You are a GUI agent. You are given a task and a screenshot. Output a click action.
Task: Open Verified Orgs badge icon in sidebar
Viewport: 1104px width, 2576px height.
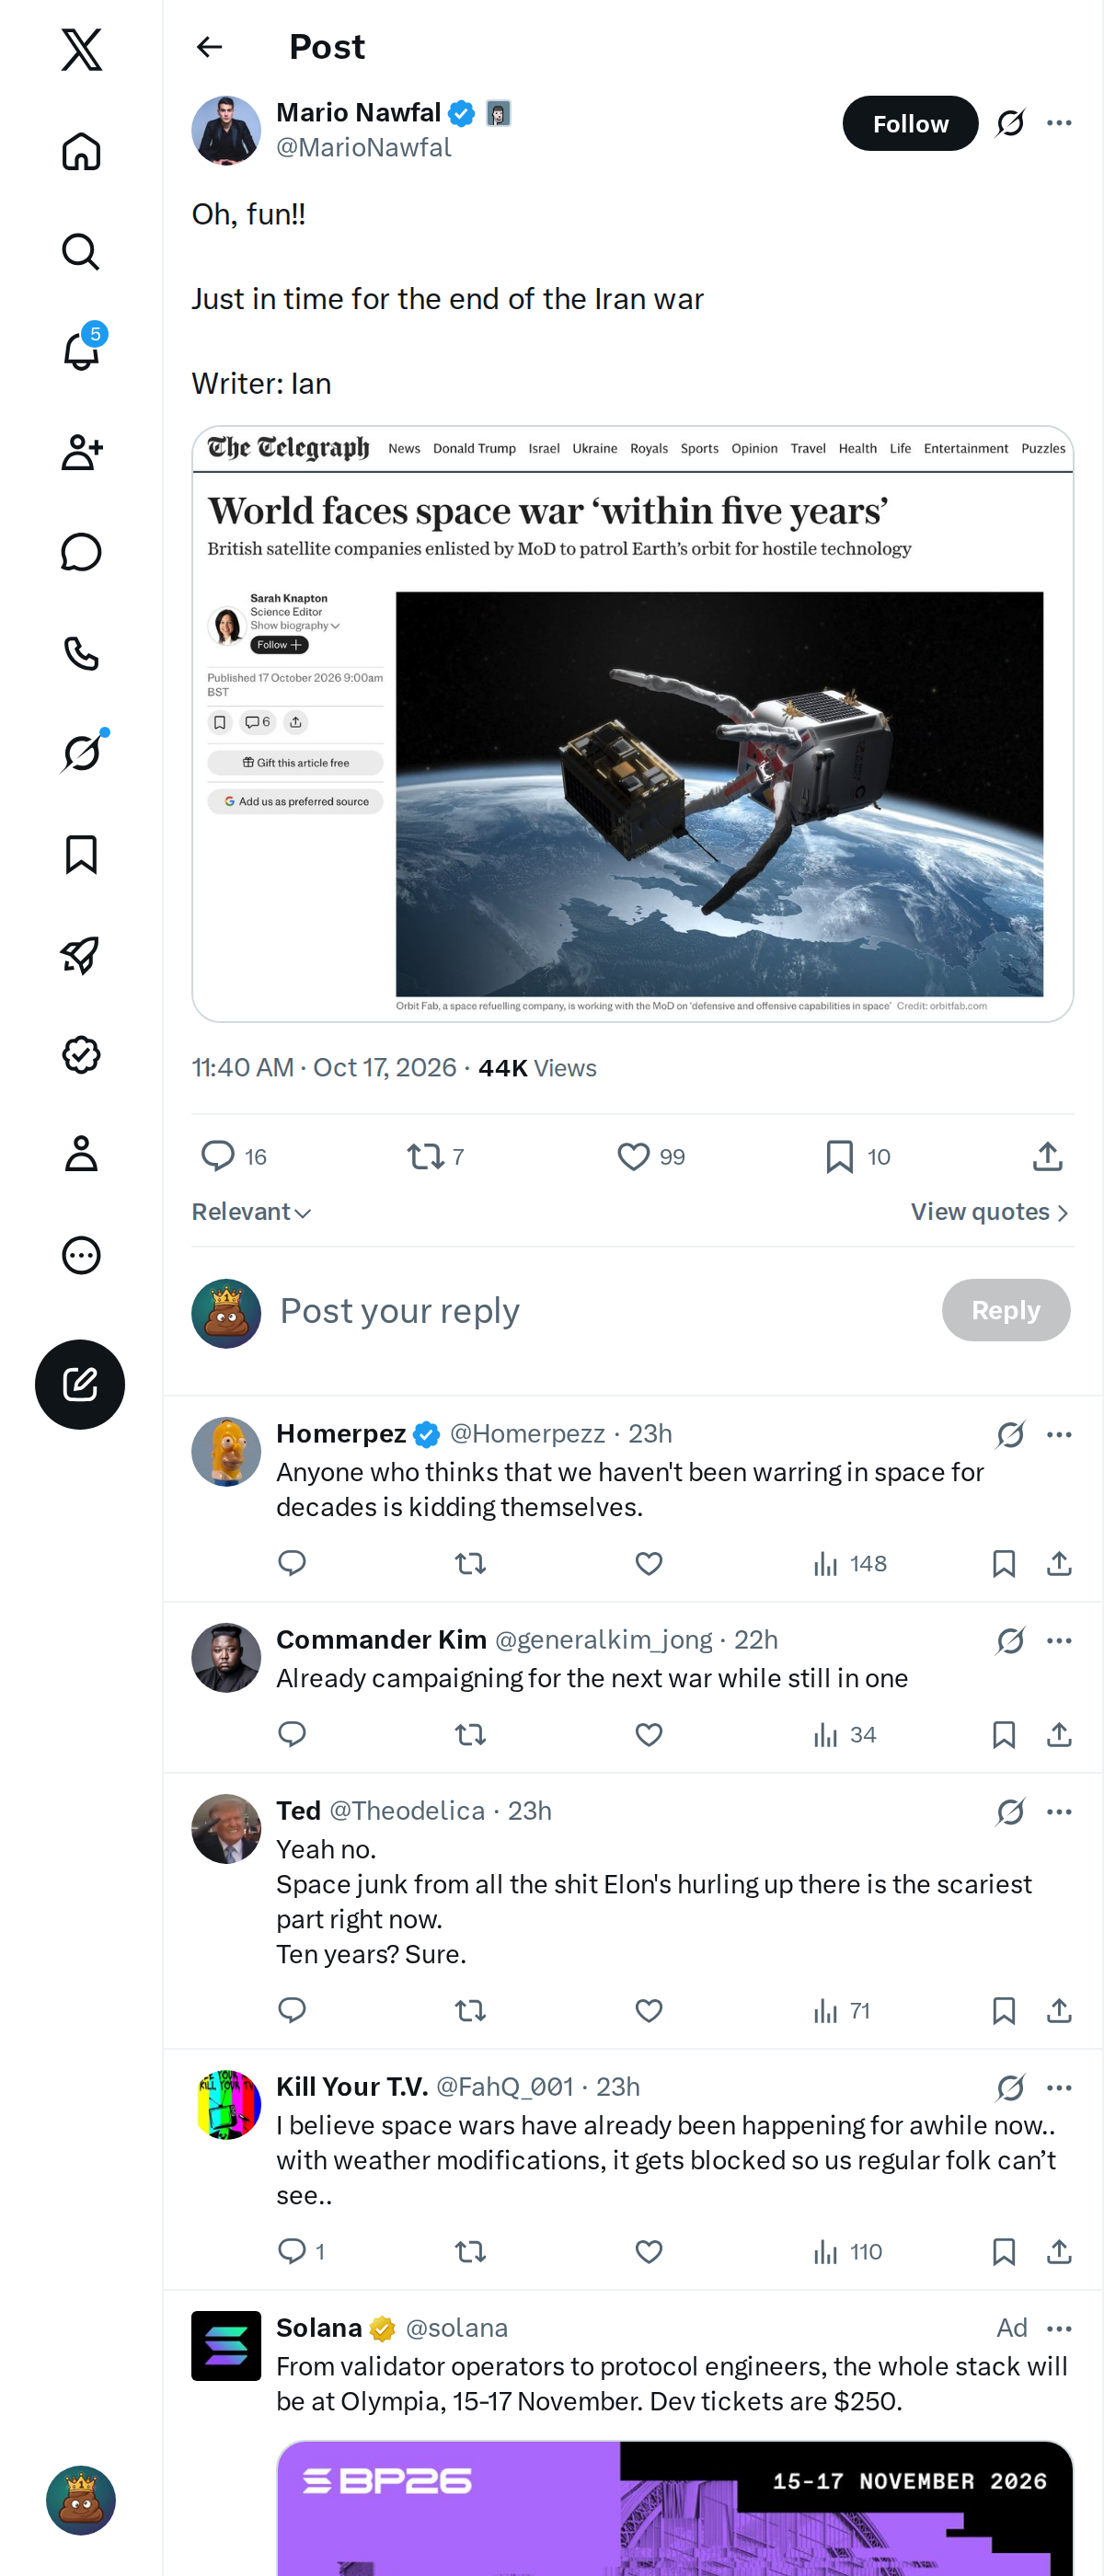[x=81, y=1054]
